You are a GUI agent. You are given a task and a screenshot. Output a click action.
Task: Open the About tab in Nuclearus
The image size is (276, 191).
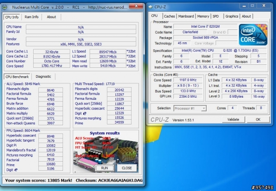pos(51,17)
